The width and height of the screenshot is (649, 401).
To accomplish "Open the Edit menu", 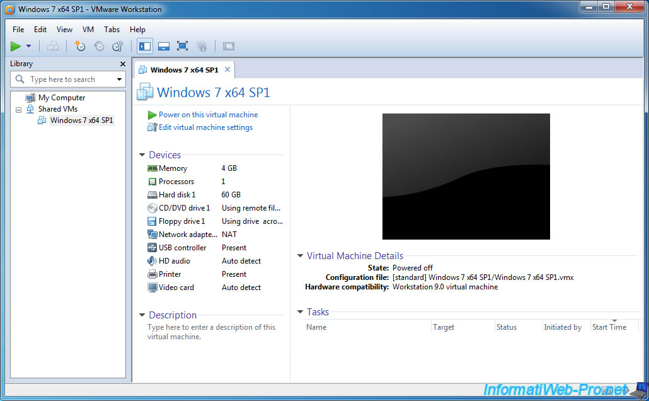I will [40, 30].
